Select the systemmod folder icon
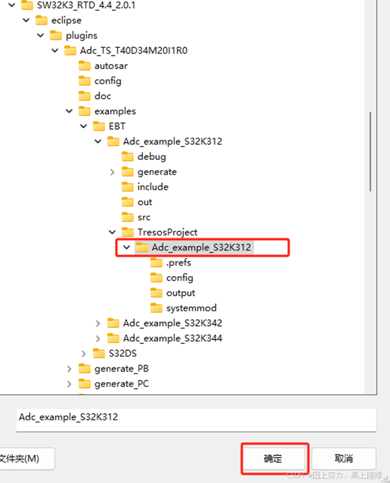This screenshot has height=483, width=390. click(156, 308)
